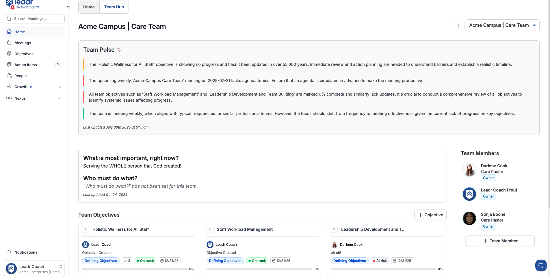
Task: Click the Meetings calendar icon
Action: [x=9, y=43]
